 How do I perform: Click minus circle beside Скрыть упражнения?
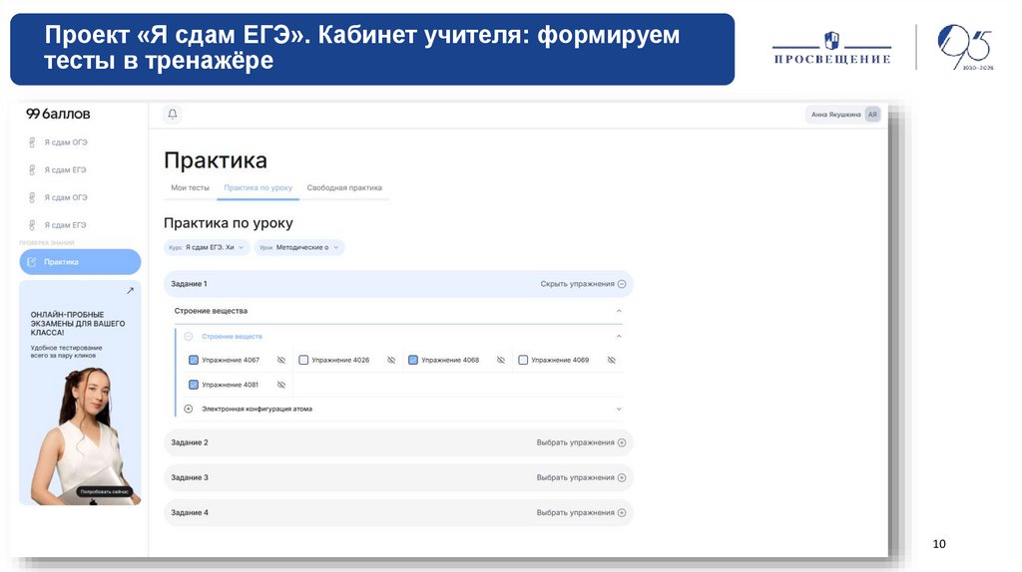click(x=622, y=284)
